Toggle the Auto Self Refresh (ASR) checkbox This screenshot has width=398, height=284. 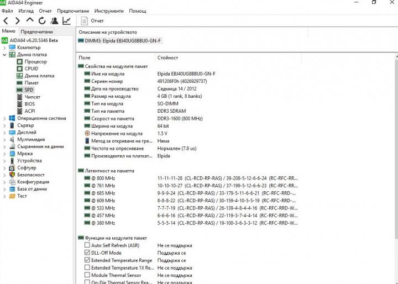point(87,245)
